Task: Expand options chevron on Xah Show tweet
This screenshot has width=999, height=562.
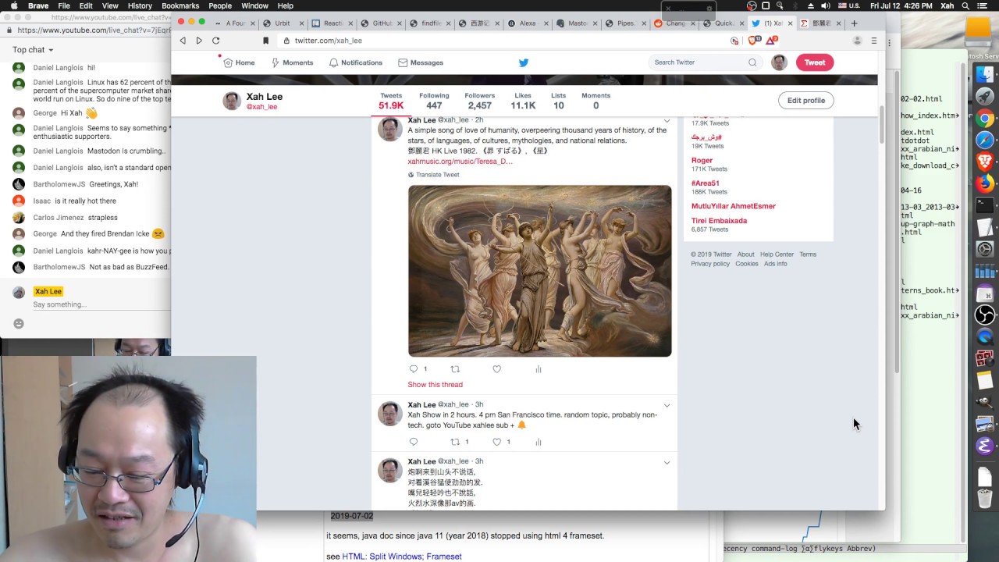Action: (x=667, y=405)
